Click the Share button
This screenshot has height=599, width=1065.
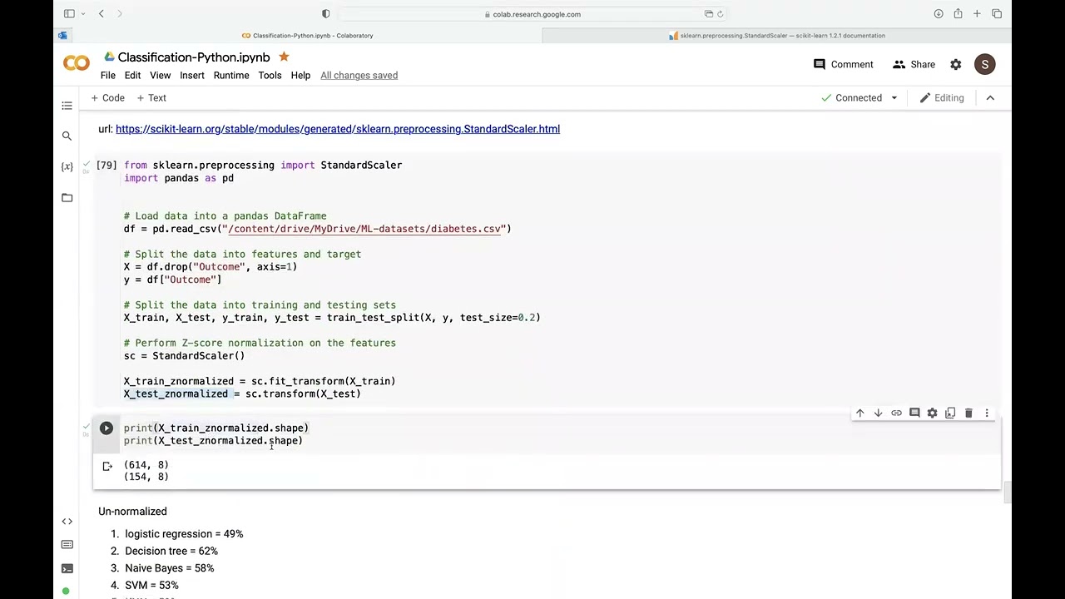[x=914, y=64]
